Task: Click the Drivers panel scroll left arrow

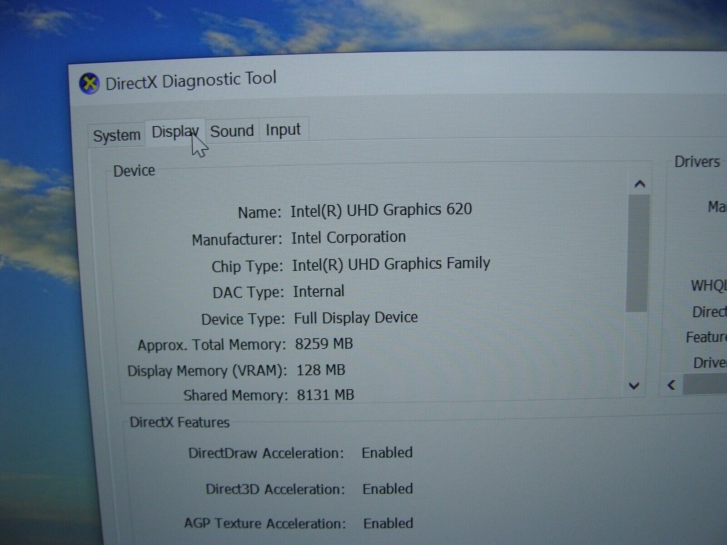Action: point(671,386)
